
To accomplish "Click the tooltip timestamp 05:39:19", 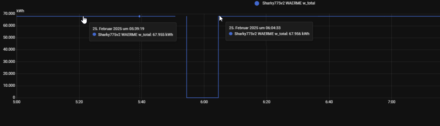I will (x=118, y=29).
